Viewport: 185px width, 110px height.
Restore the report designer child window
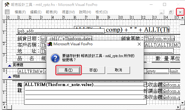pyautogui.click(x=171, y=12)
